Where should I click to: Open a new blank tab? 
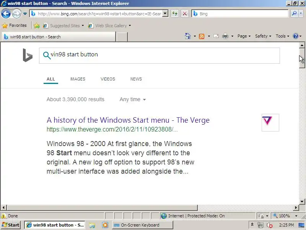(x=122, y=37)
